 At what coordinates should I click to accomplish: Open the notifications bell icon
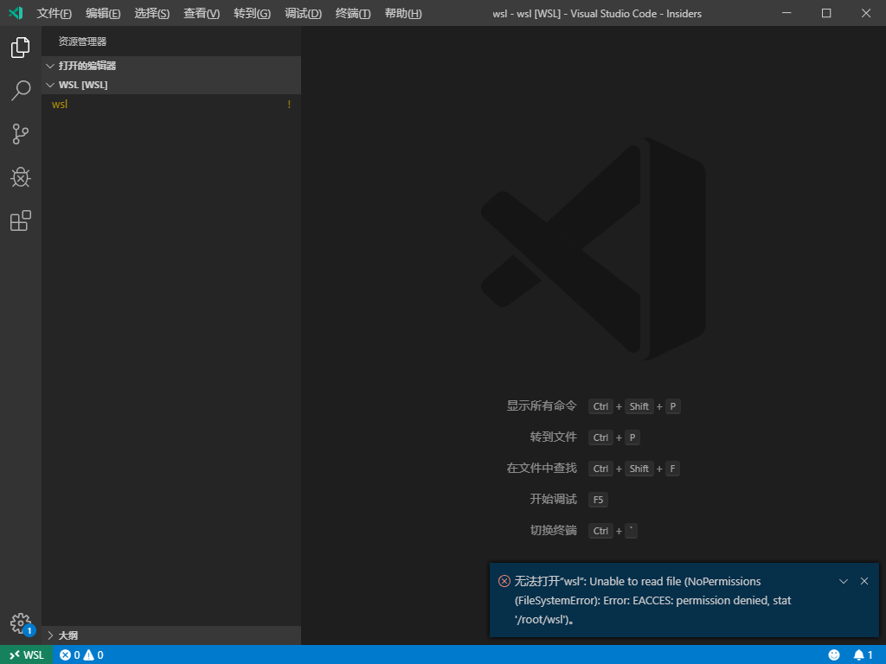point(859,654)
